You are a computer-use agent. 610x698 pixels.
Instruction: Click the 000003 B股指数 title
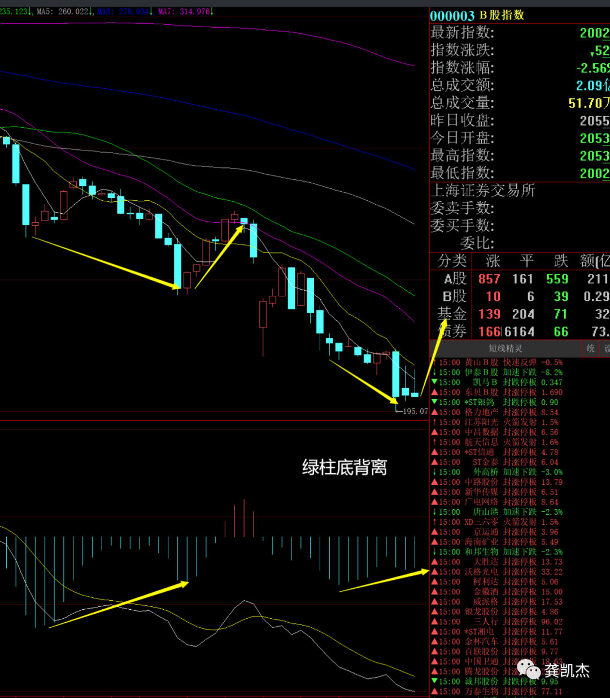point(477,15)
